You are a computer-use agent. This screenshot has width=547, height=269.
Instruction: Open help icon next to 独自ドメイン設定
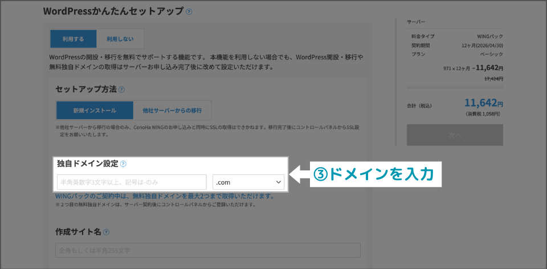(x=123, y=164)
